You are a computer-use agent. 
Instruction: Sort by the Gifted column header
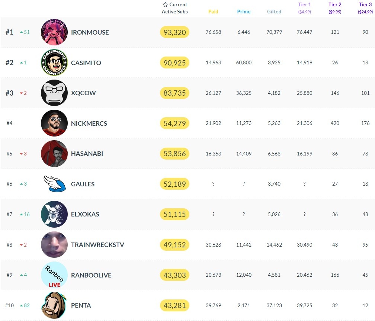pyautogui.click(x=274, y=12)
